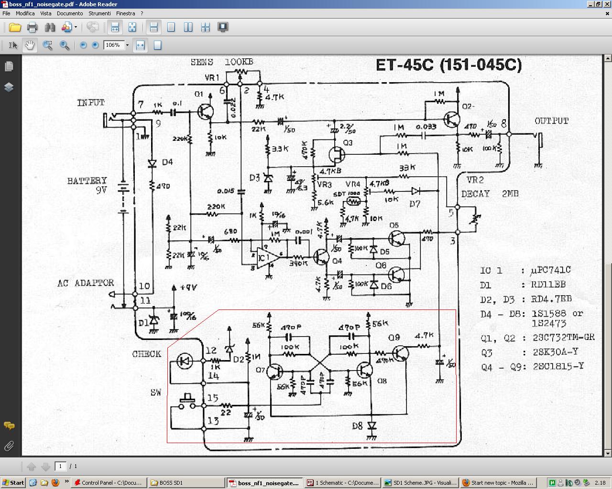
Task: Click the Zoom Out minus button
Action: pos(83,45)
